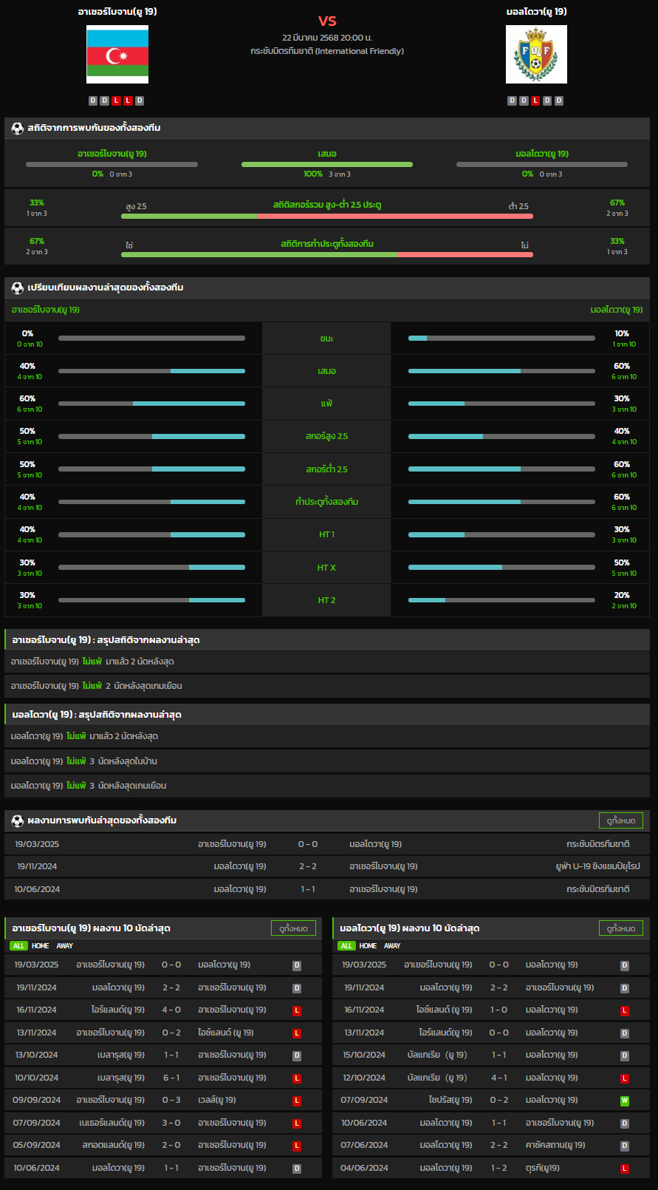Click D badge in Azerbaijan table 19/11/2024 row
This screenshot has width=658, height=1190.
coord(297,988)
